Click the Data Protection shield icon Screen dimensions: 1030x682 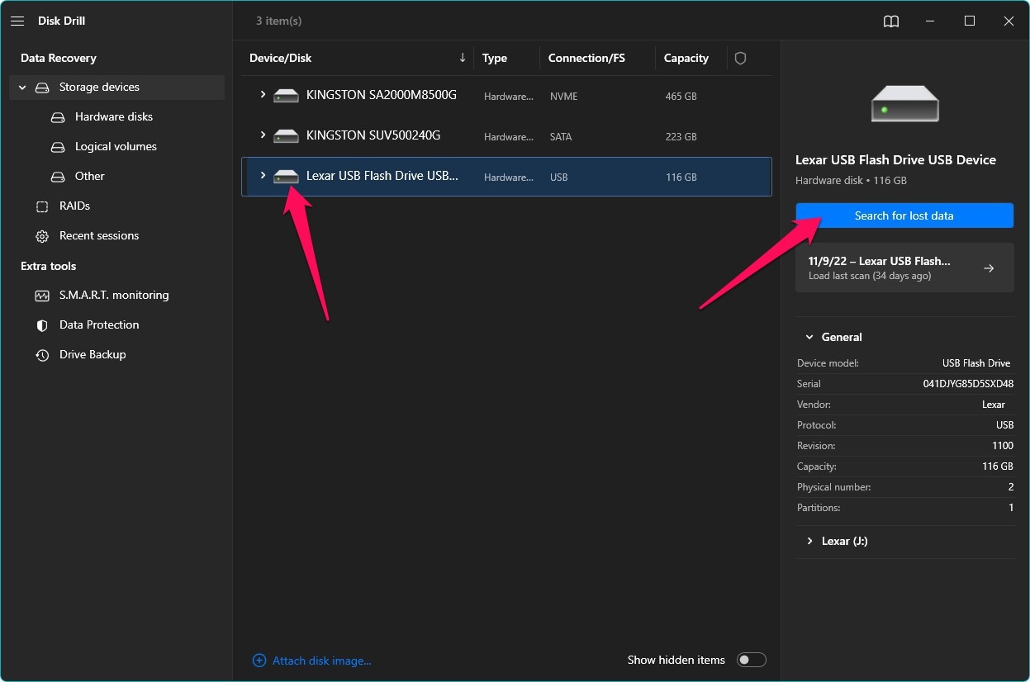point(42,325)
